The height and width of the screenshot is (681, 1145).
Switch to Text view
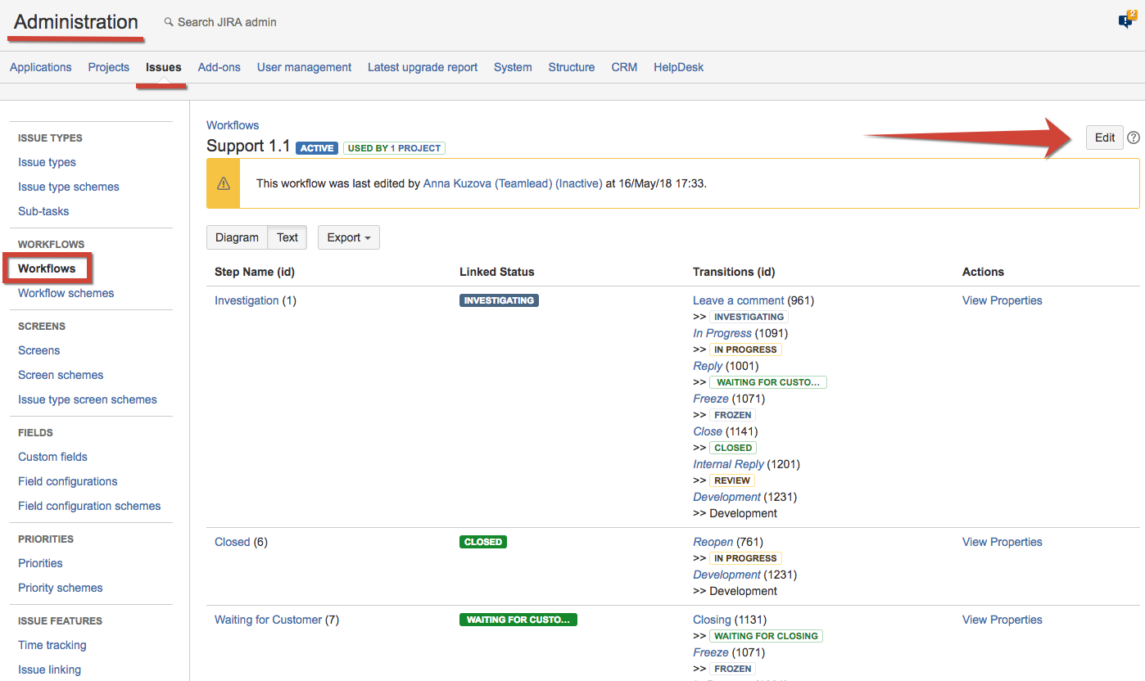pos(287,237)
